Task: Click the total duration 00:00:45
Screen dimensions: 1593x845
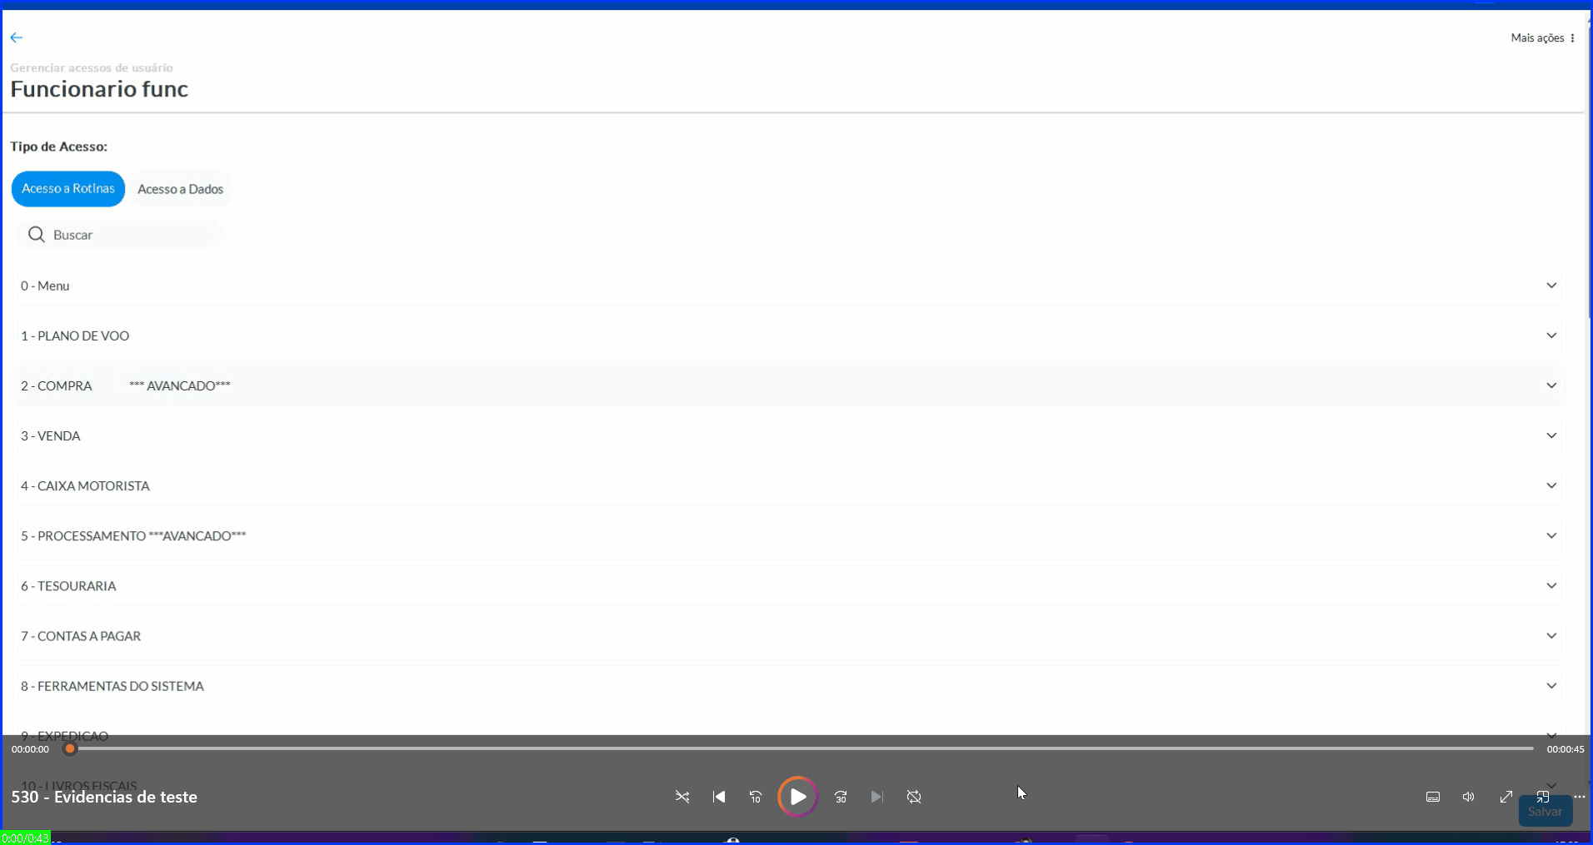Action: [1566, 749]
